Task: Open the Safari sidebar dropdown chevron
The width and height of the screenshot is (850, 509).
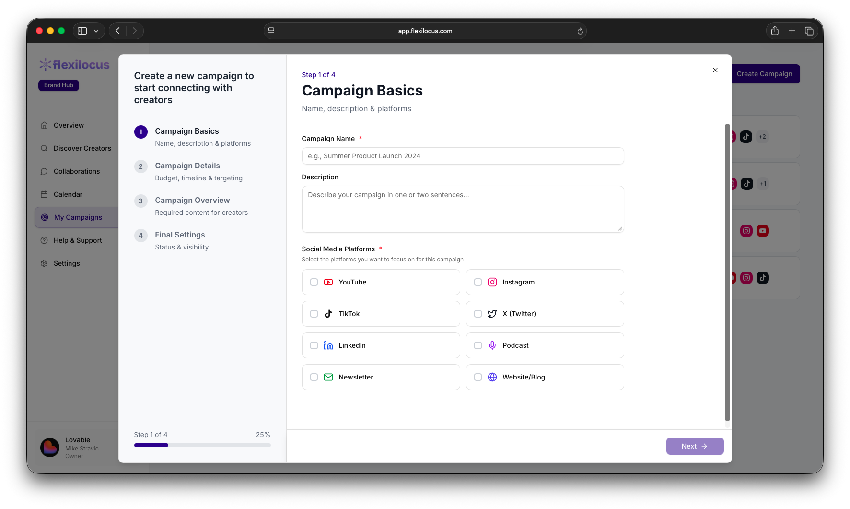Action: pos(95,30)
